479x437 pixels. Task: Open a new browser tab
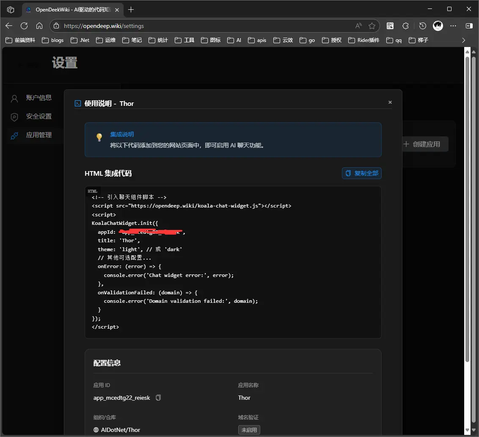tap(131, 9)
